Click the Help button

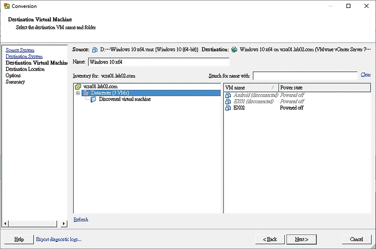tap(19, 239)
